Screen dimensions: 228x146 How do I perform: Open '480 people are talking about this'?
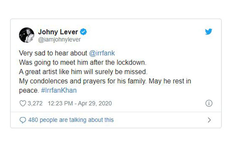coord(71,120)
